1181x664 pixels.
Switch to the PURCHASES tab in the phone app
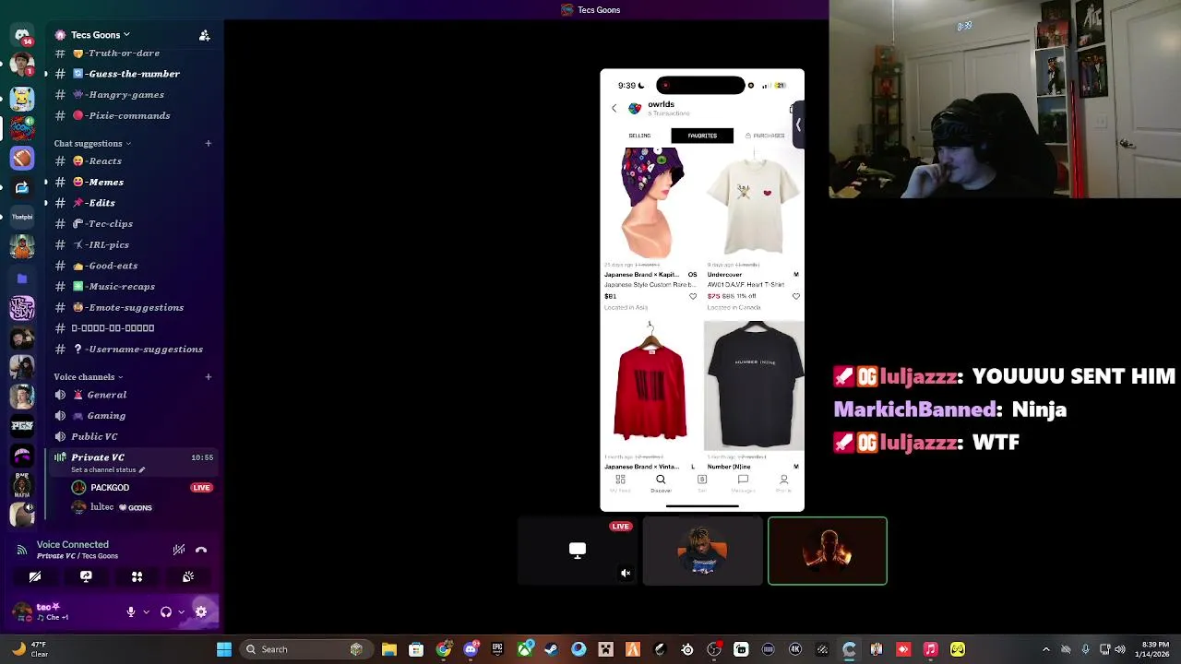(x=765, y=136)
